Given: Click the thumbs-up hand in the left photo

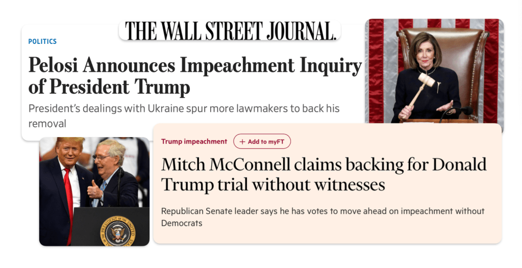Looking at the screenshot, I should coord(94,192).
